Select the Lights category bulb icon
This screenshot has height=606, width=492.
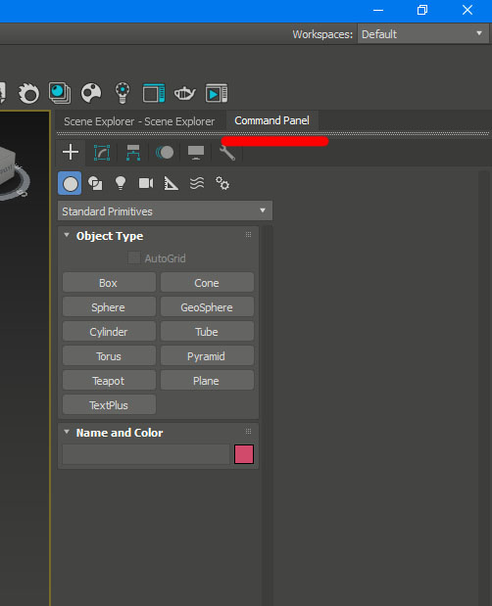pyautogui.click(x=121, y=183)
